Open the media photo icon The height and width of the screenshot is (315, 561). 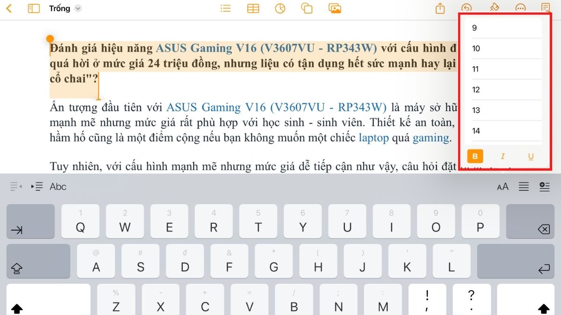point(335,8)
